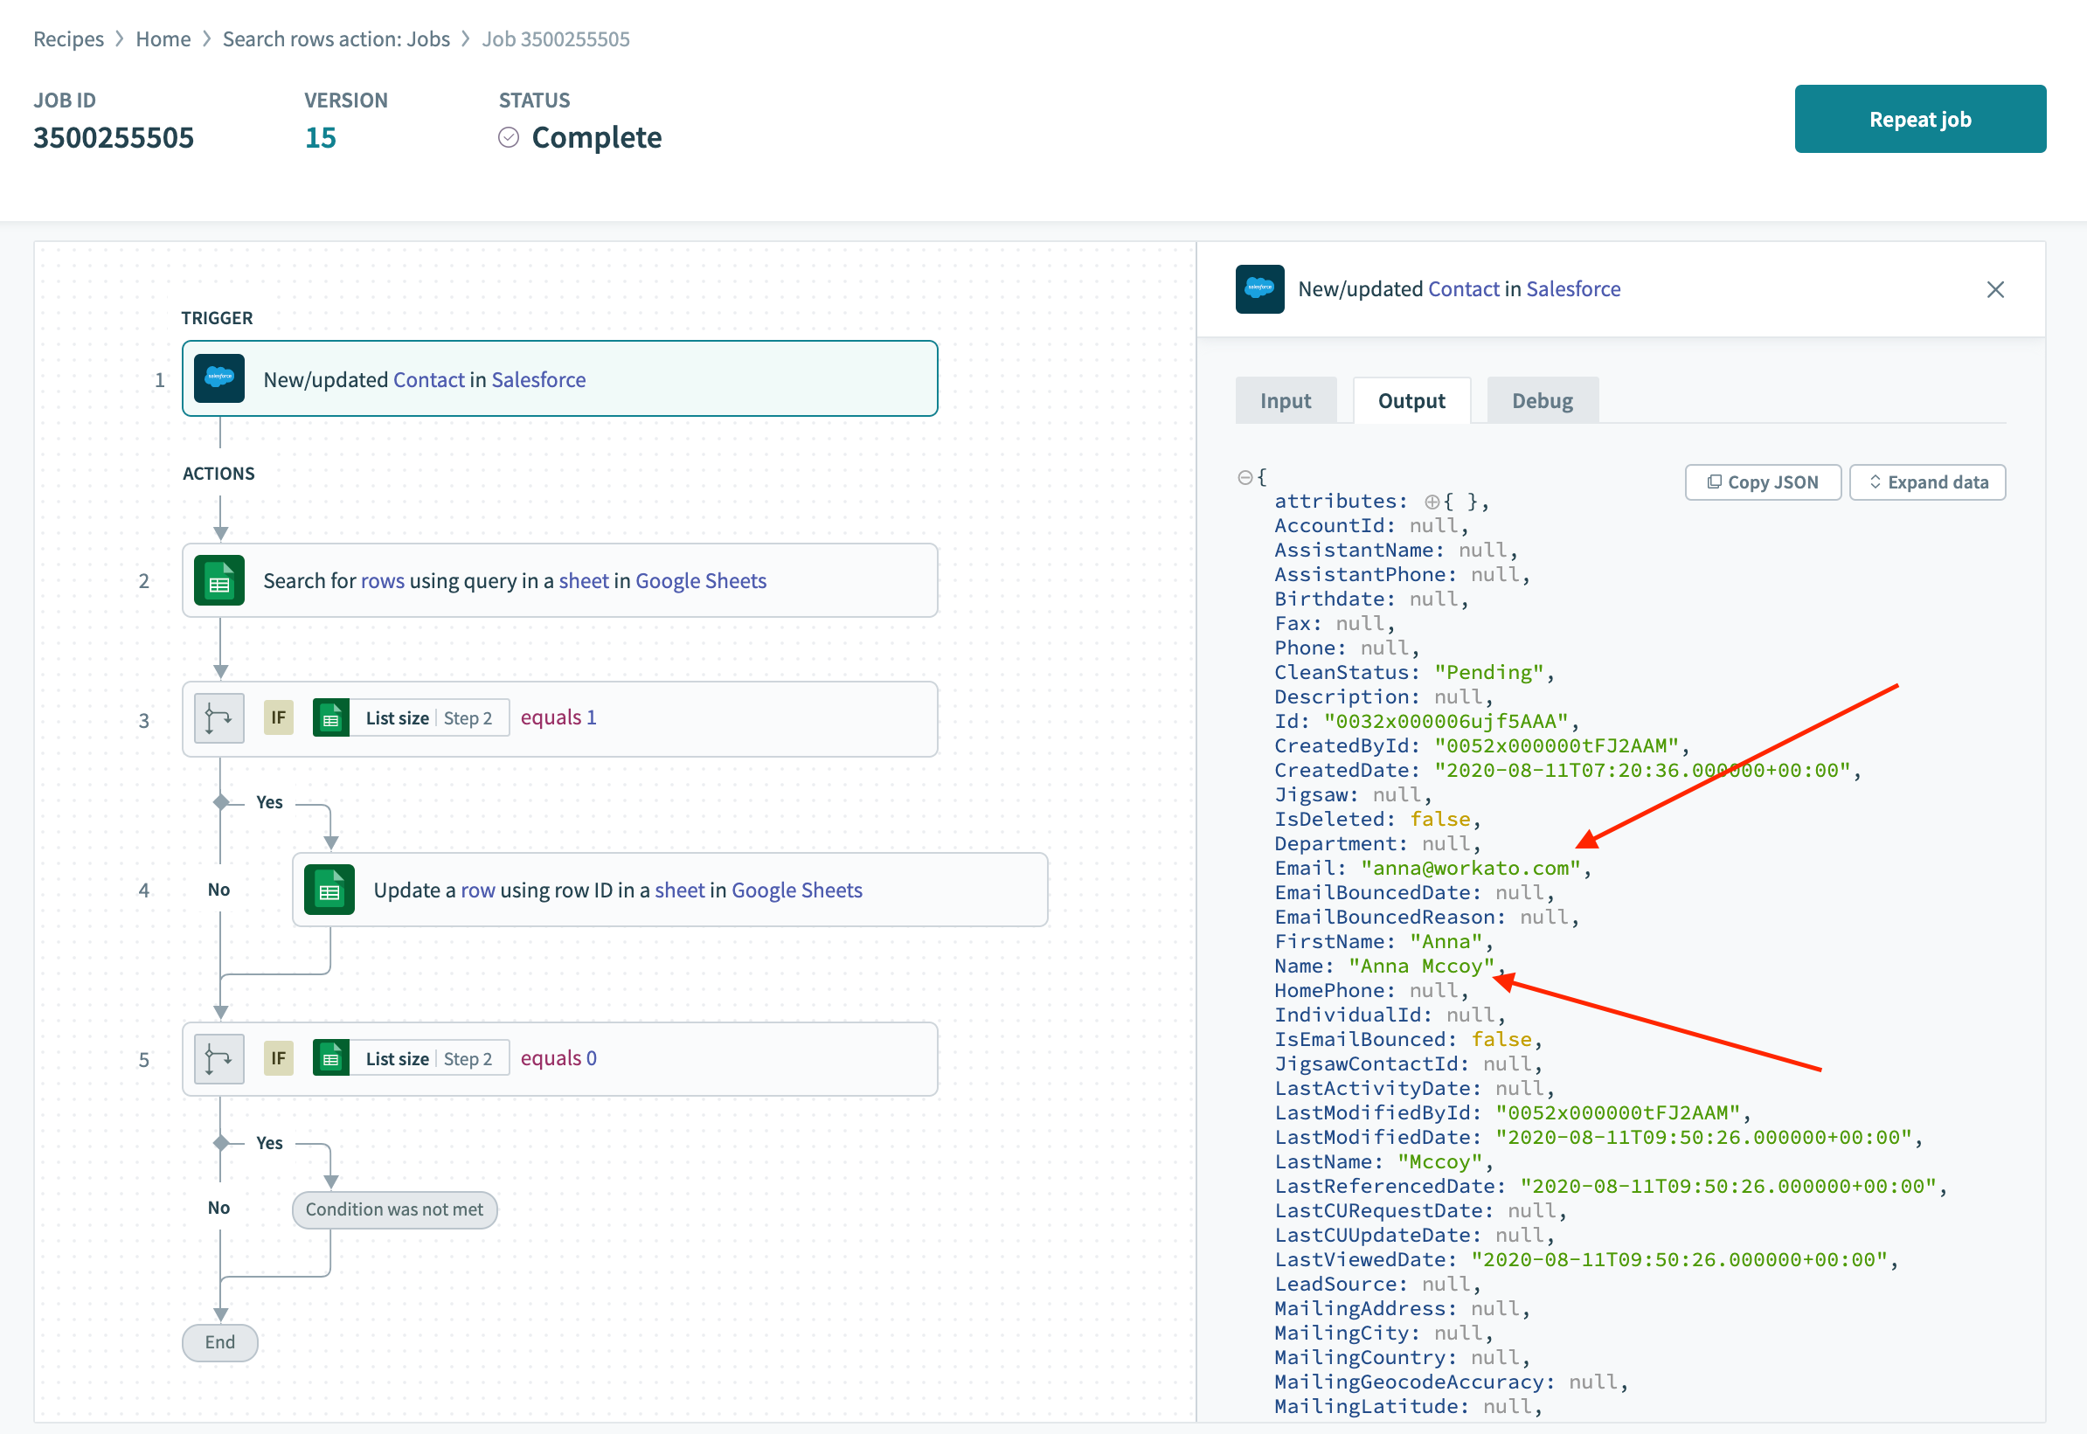This screenshot has height=1434, width=2087.
Task: Select the Output tab in the panel
Action: pos(1411,399)
